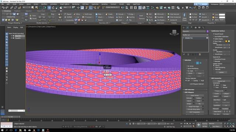The width and height of the screenshot is (236, 132).
Task: Open the Select by Name dialog icon
Action: coord(37,7)
